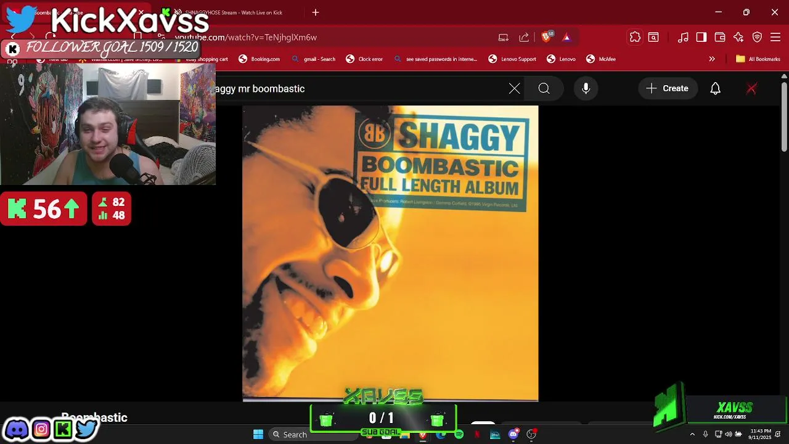Open the taskbar clock showing 11:43 PM

point(760,434)
